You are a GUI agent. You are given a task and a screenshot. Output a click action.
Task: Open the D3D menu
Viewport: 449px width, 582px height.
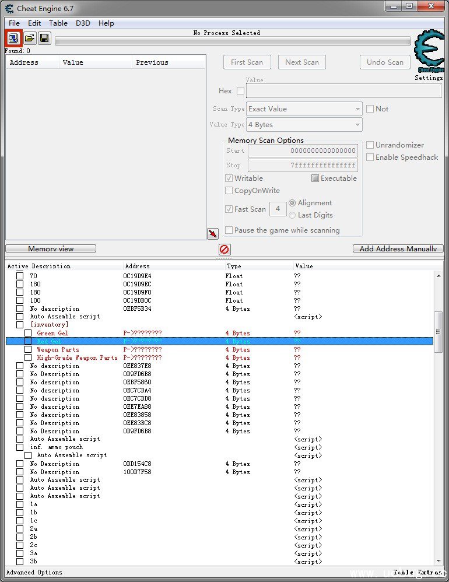(83, 23)
